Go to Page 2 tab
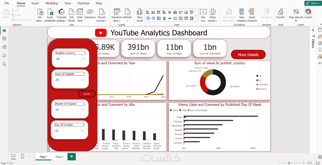Screen dimensions: 322x165 coord(59,157)
